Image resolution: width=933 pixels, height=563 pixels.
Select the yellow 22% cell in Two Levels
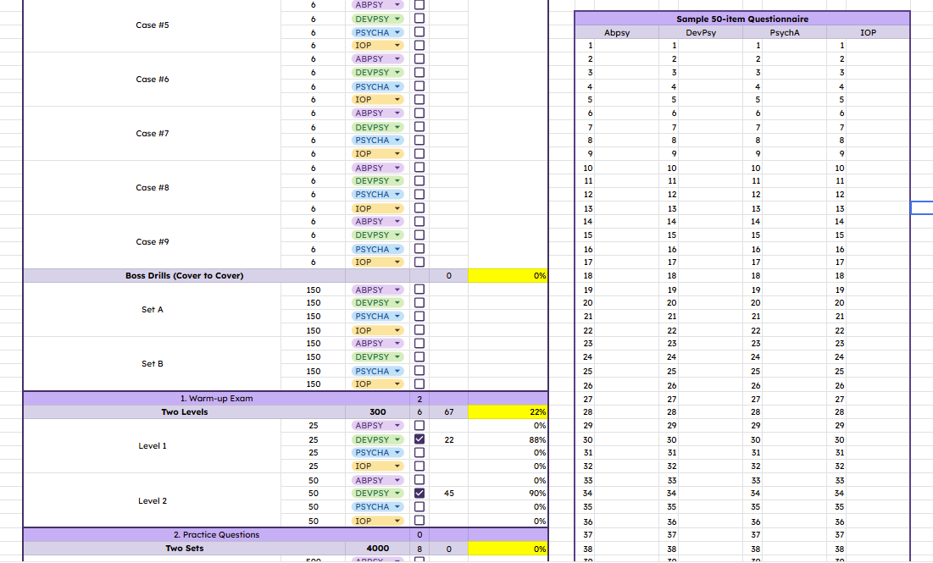(508, 412)
